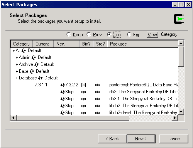This screenshot has width=193, height=148.
Task: Click the horizontal scrollbar left arrow
Action: [x=14, y=118]
